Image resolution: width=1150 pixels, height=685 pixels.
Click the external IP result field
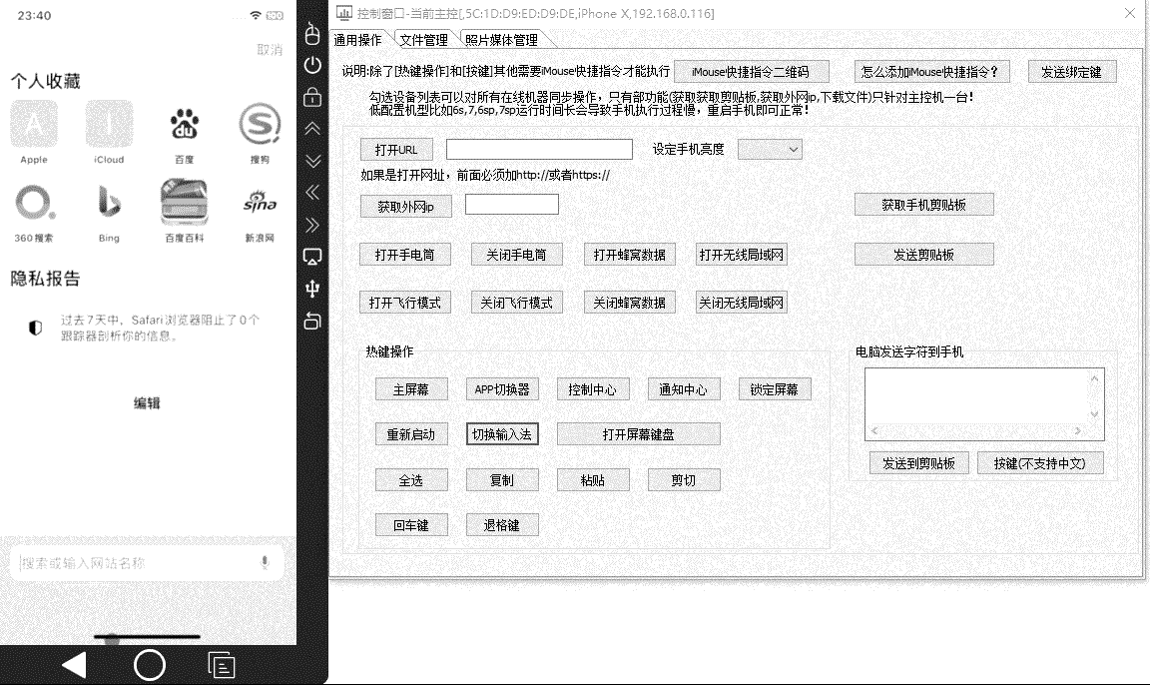512,205
